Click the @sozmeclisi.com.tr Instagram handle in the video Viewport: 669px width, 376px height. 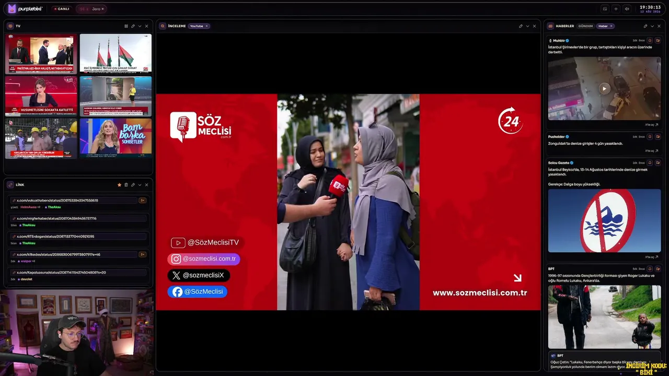204,259
